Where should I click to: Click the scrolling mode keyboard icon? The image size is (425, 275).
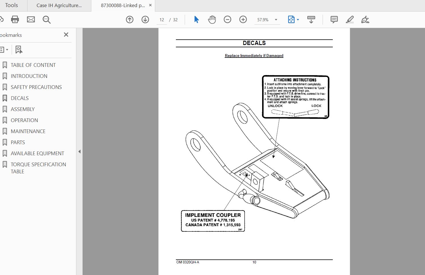pos(311,20)
